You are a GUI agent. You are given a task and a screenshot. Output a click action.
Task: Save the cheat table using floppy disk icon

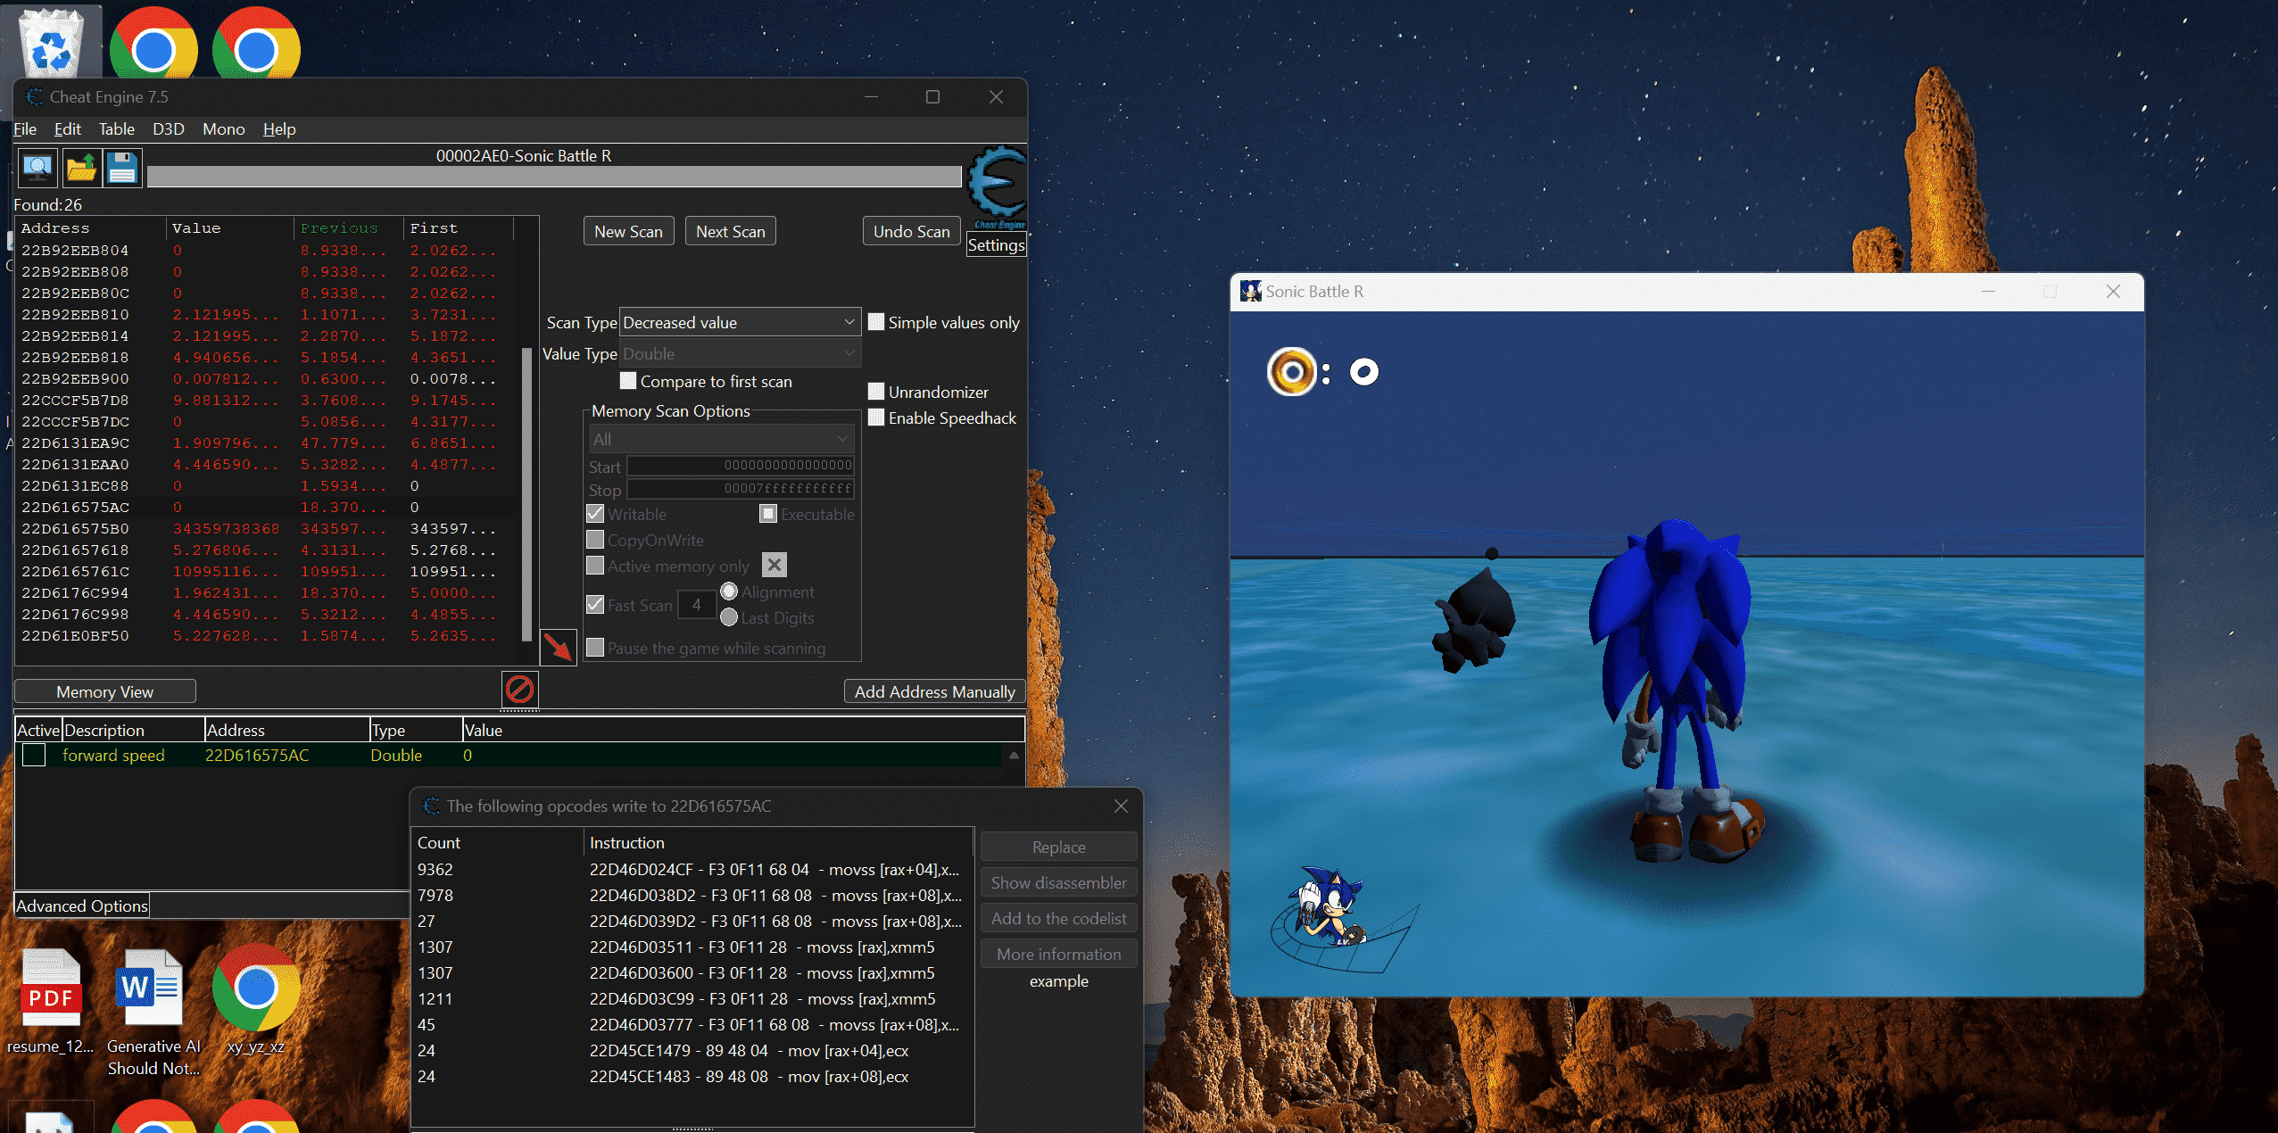tap(122, 167)
